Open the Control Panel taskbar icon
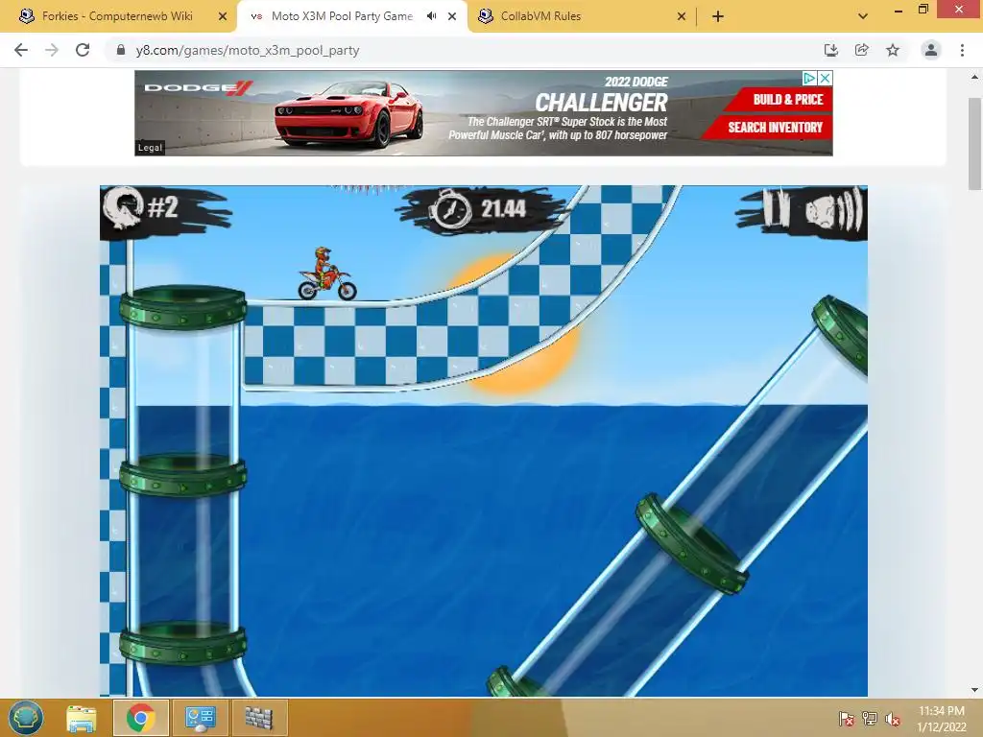983x737 pixels. [201, 718]
